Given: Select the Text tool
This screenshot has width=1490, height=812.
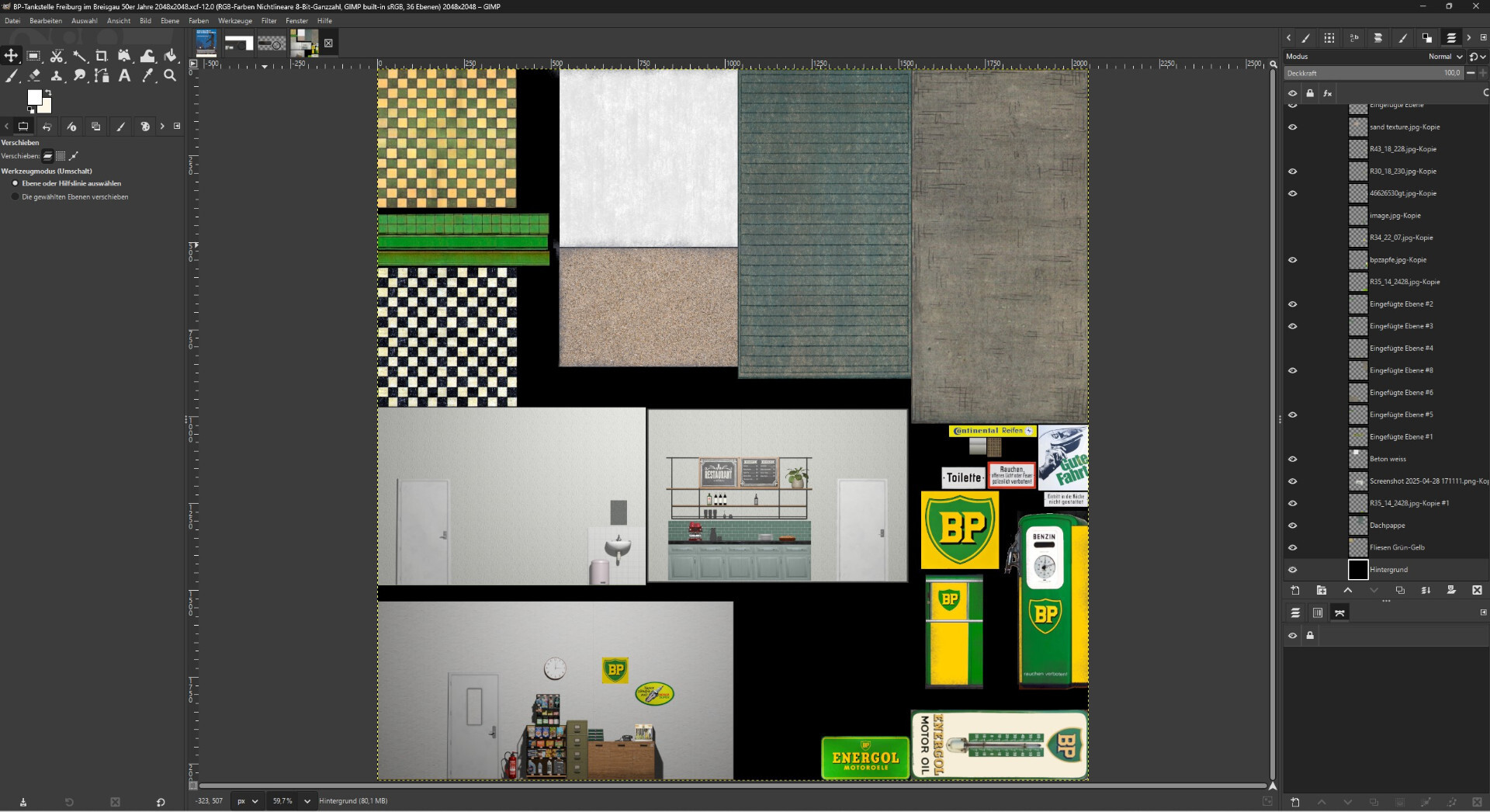Looking at the screenshot, I should [x=124, y=76].
